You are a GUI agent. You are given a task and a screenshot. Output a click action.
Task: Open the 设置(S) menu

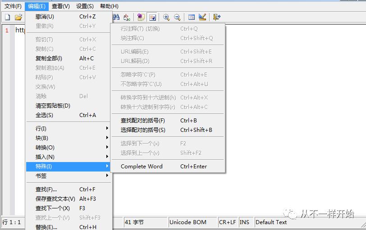pyautogui.click(x=85, y=6)
